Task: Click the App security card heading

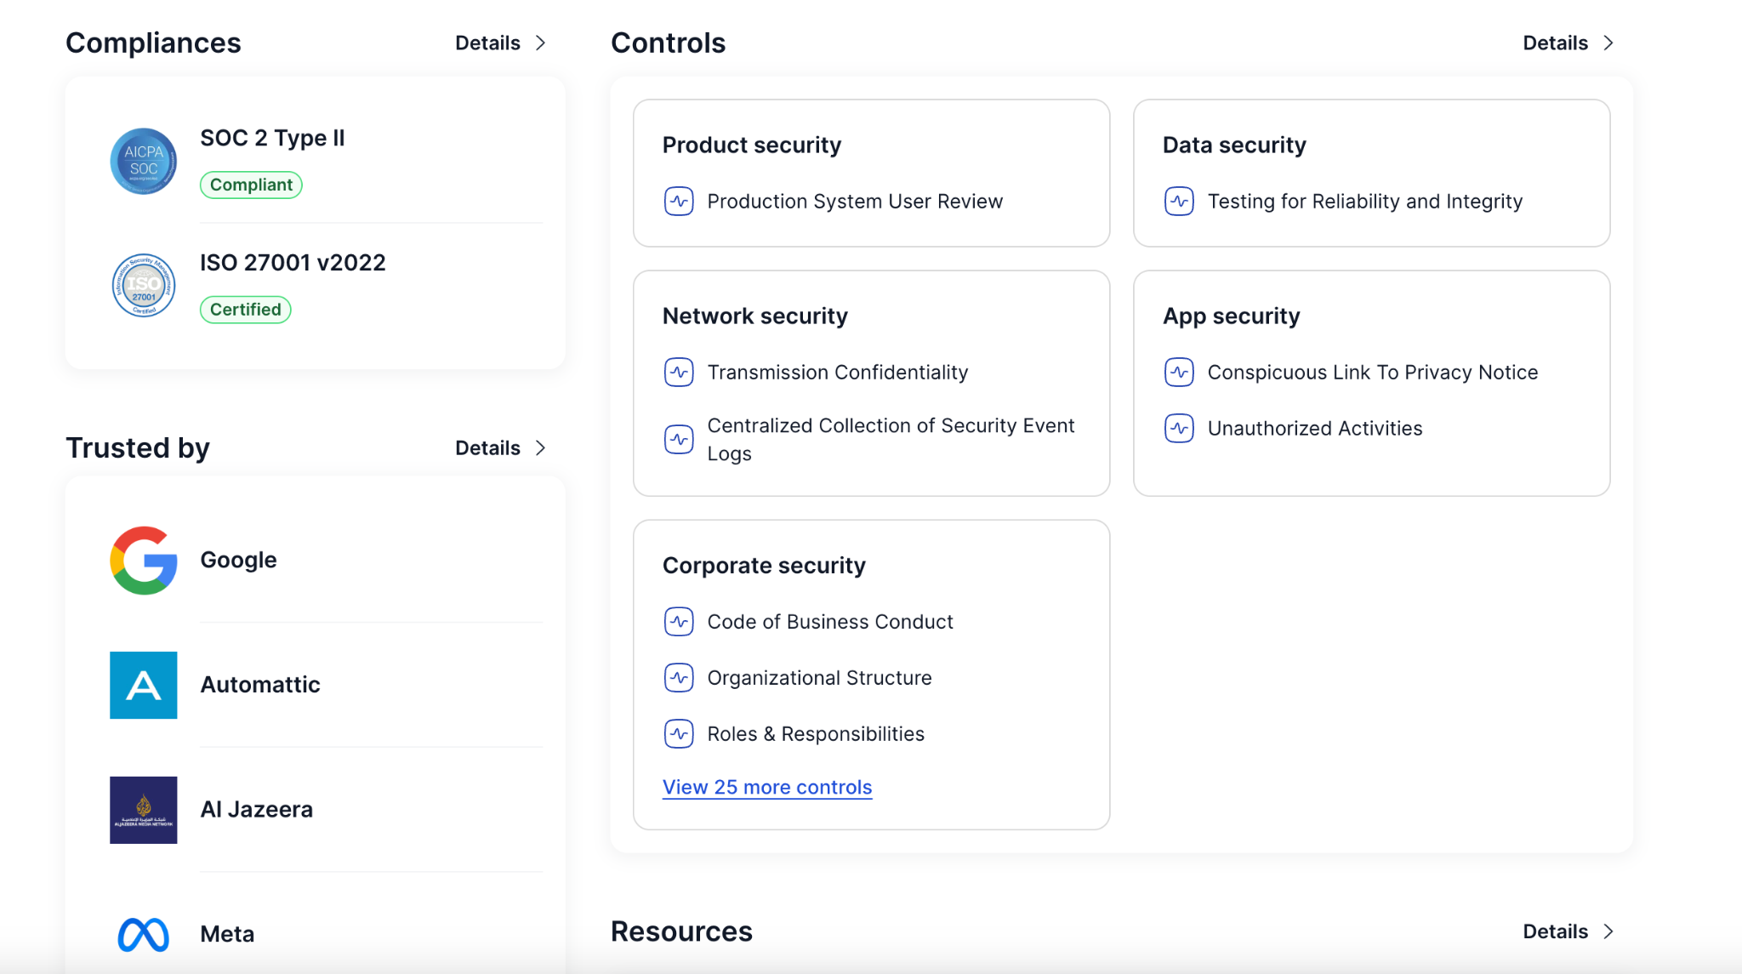Action: coord(1231,316)
